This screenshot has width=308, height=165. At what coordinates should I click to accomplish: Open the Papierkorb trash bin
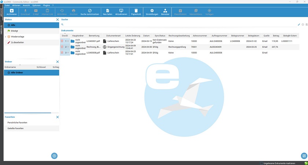[136, 12]
